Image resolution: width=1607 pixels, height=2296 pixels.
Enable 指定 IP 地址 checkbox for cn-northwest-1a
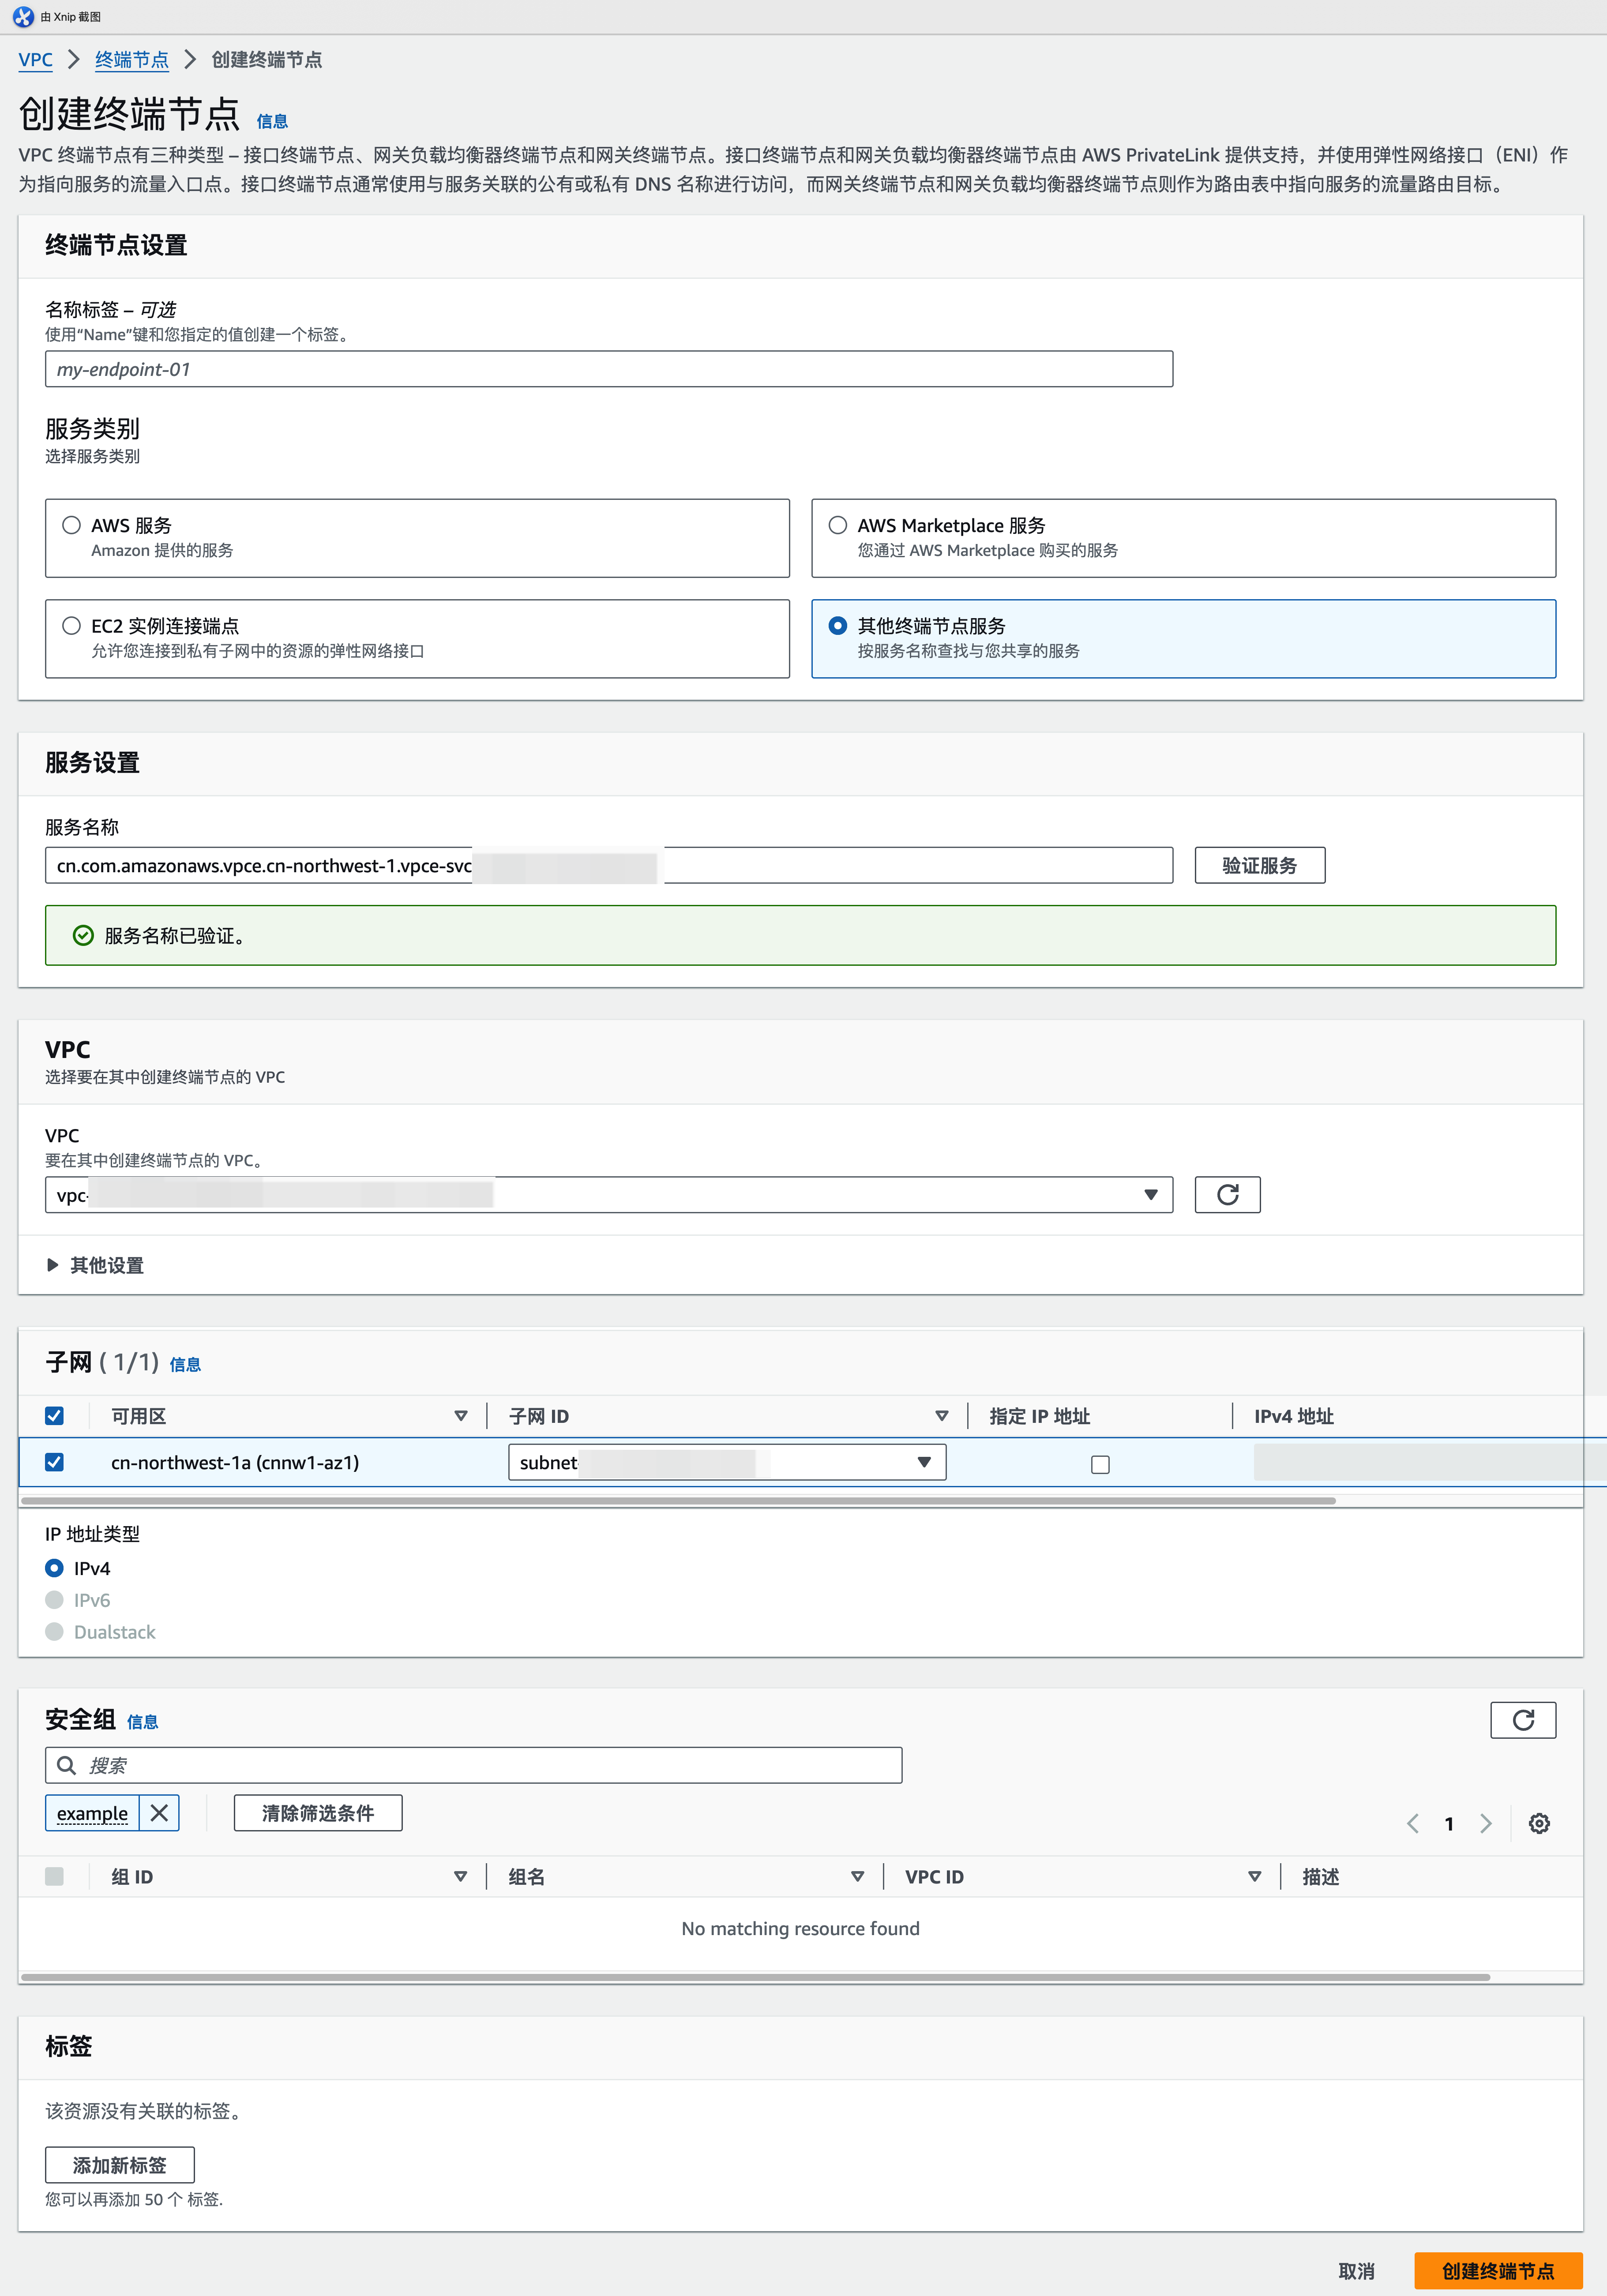pyautogui.click(x=1100, y=1464)
